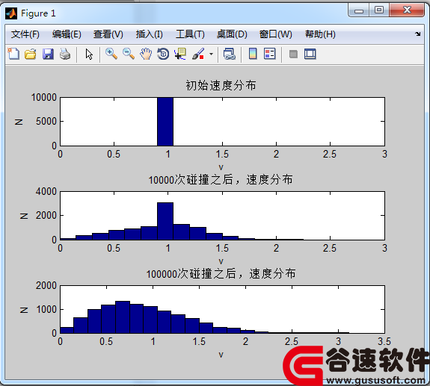Click the dock figure arrow in menu bar
Image resolution: width=430 pixels, height=386 pixels.
[x=417, y=34]
